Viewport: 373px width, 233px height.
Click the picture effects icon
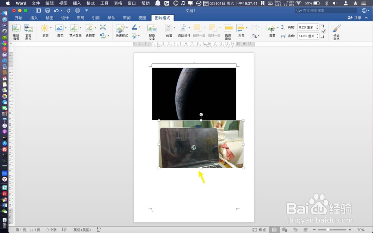[x=134, y=36]
